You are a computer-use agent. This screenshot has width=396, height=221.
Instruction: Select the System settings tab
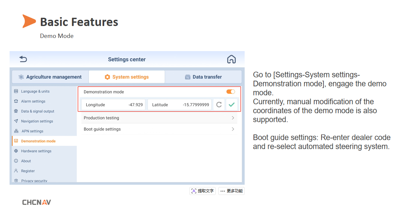(x=127, y=77)
